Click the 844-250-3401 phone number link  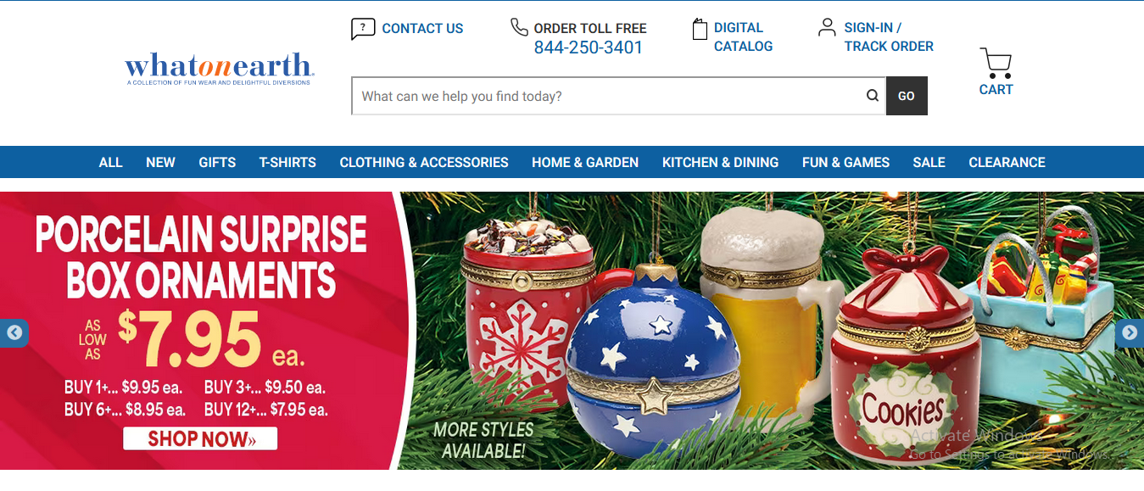pyautogui.click(x=589, y=47)
